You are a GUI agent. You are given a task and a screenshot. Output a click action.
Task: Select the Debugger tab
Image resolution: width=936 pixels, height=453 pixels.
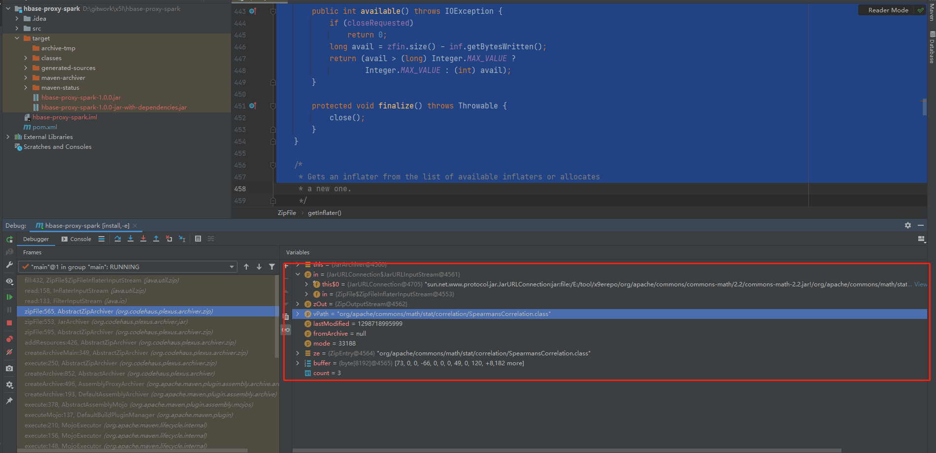[x=36, y=239]
